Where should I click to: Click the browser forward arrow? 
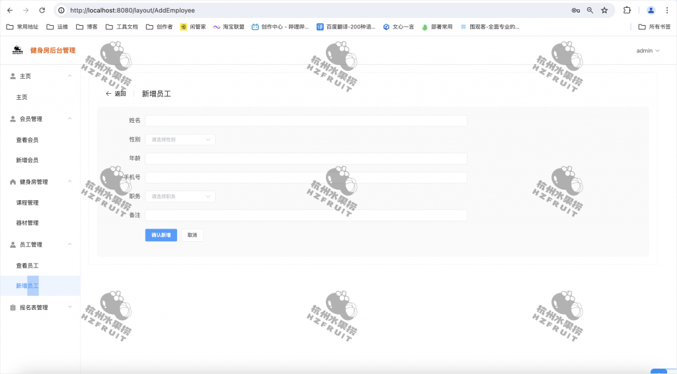click(x=26, y=11)
